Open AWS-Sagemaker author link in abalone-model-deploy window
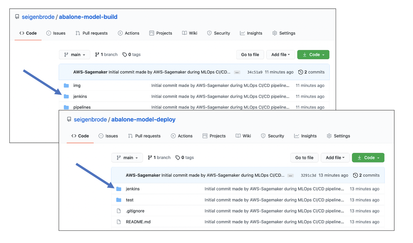The height and width of the screenshot is (243, 413). (x=143, y=175)
